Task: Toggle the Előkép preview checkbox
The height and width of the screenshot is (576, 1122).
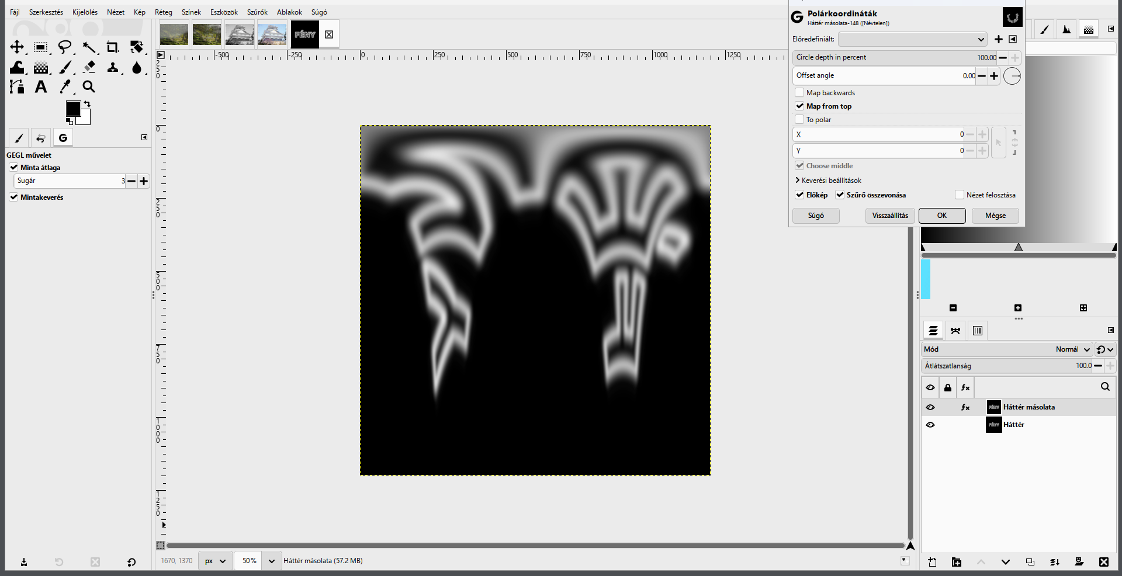Action: coord(799,195)
